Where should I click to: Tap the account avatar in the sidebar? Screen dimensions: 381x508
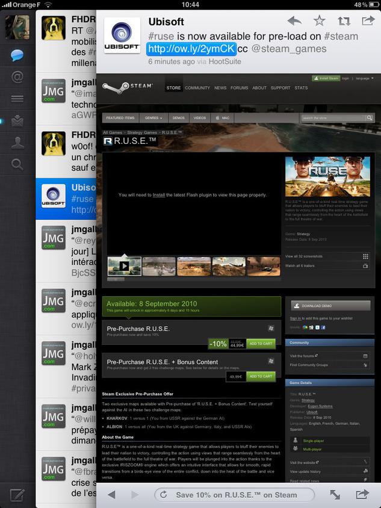click(x=17, y=27)
